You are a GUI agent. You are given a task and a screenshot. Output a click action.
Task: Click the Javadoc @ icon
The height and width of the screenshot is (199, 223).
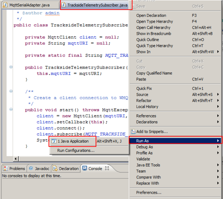point(31,168)
